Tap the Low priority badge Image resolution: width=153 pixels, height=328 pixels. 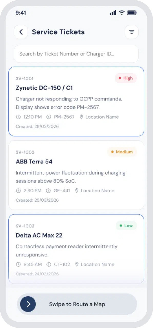pyautogui.click(x=126, y=226)
